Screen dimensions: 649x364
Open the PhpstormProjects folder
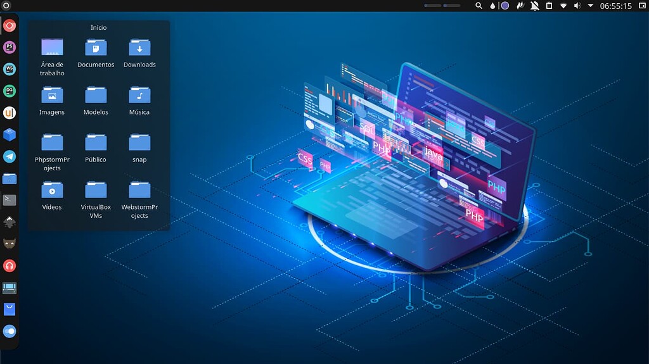pyautogui.click(x=52, y=152)
